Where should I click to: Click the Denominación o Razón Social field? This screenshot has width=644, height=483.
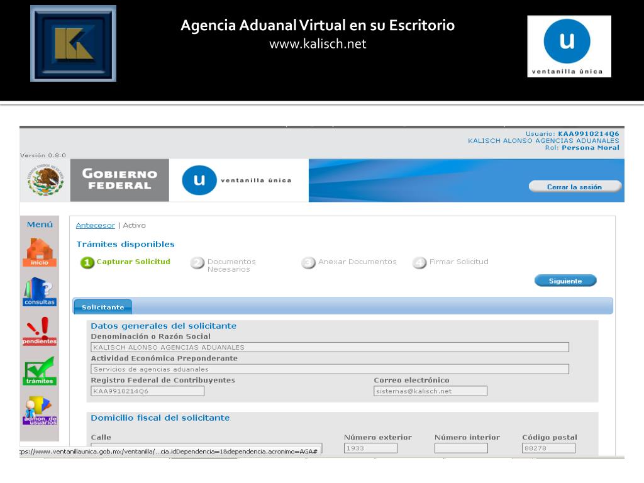click(330, 347)
